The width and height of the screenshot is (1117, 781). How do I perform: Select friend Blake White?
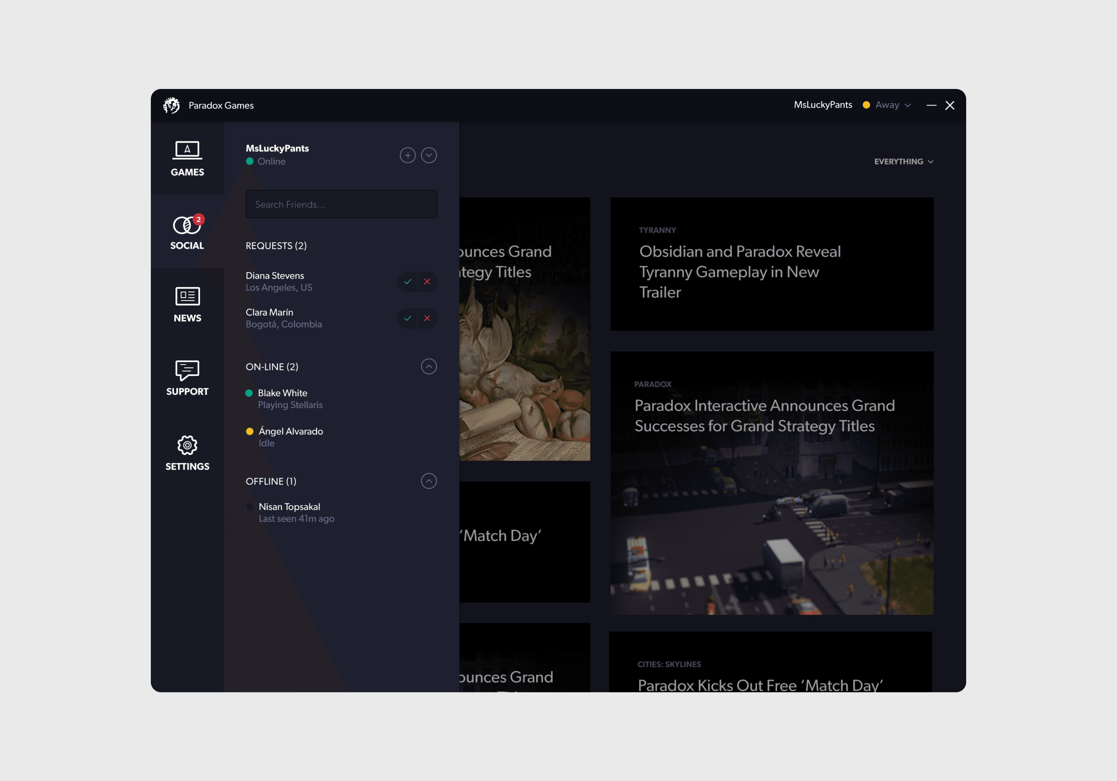pos(283,393)
